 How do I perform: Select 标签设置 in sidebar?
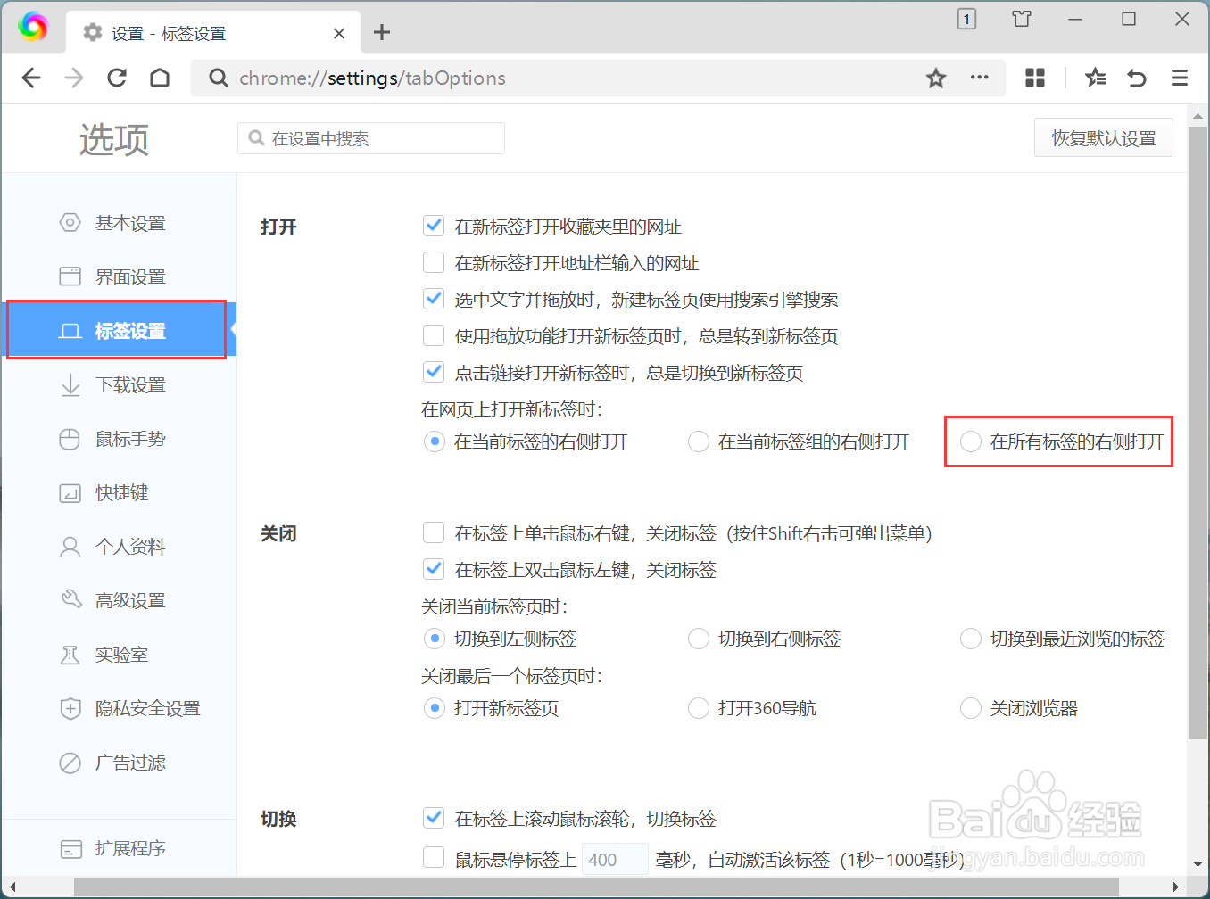point(117,330)
